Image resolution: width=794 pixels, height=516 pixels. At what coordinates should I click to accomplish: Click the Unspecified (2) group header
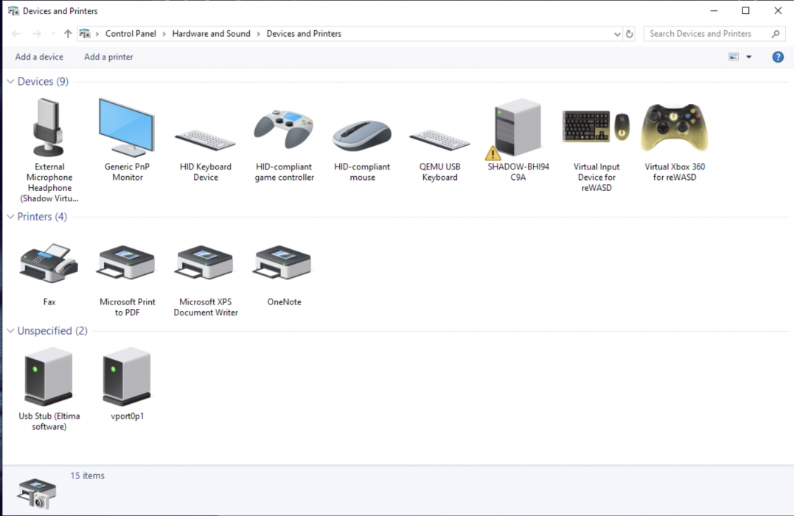point(52,330)
